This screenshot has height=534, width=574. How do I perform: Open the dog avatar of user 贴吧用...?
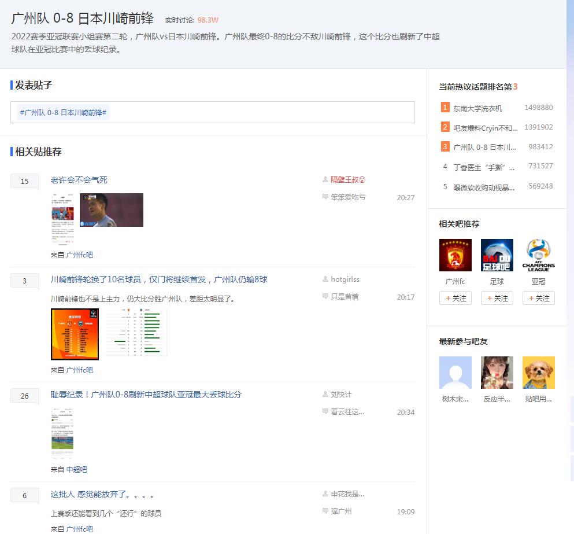pyautogui.click(x=539, y=373)
